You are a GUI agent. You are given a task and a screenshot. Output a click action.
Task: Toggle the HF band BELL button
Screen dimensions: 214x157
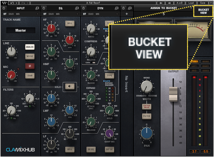pos(70,23)
